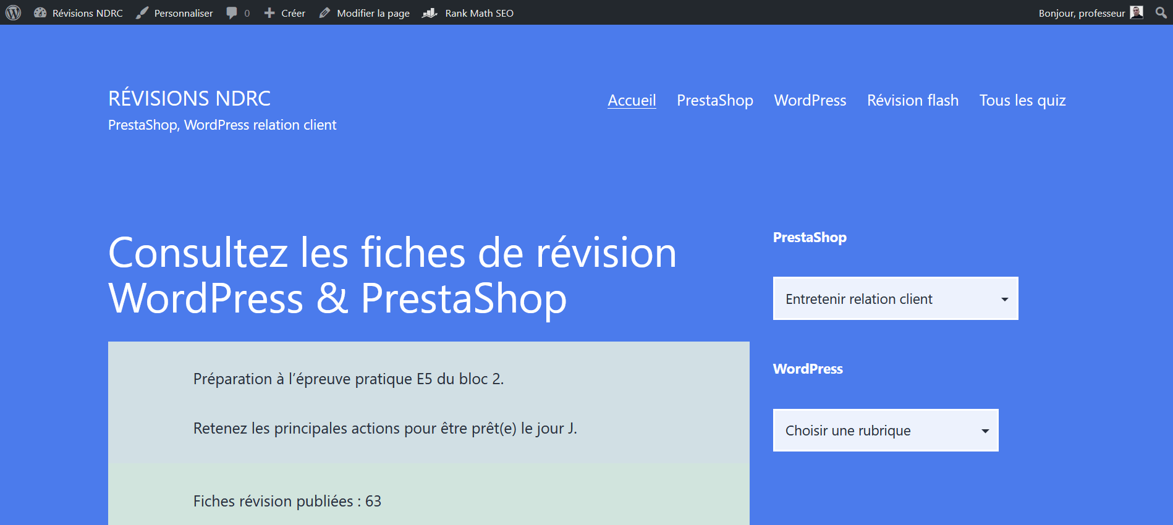Viewport: 1173px width, 525px height.
Task: Click the Rank Math SEO chart icon
Action: pos(430,13)
